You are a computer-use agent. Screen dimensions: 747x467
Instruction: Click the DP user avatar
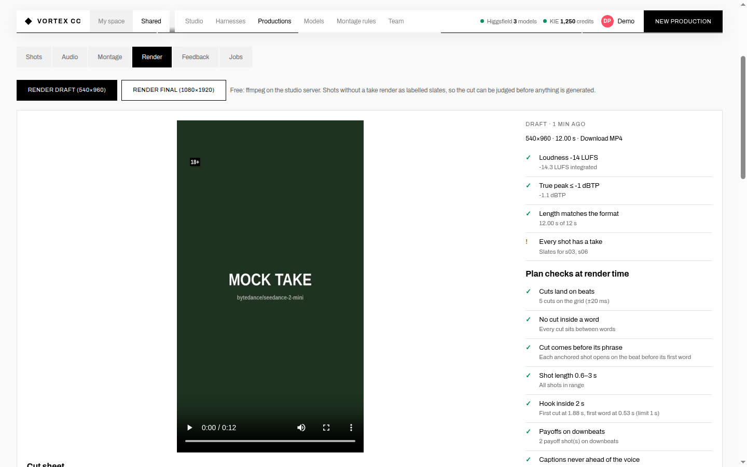click(x=607, y=21)
